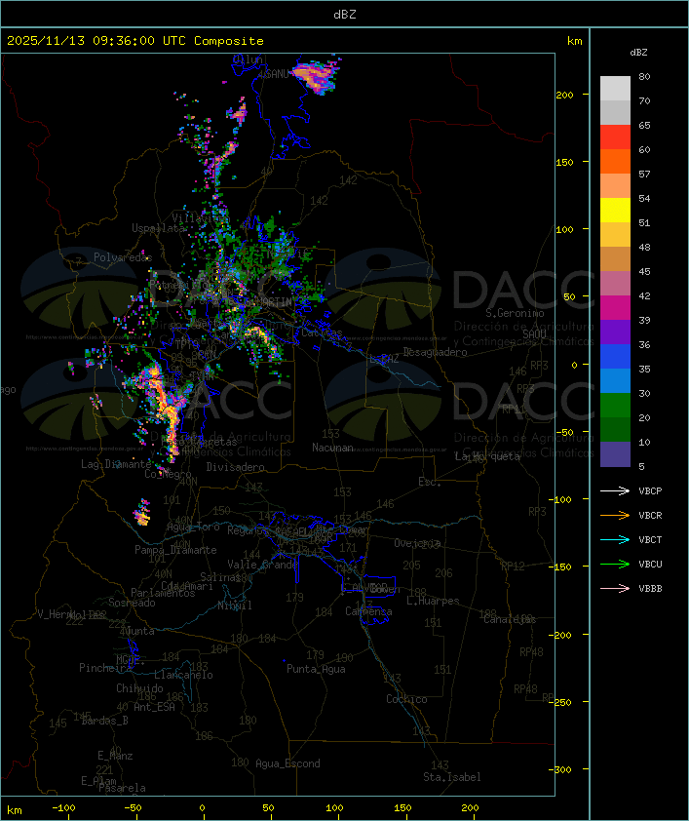Click the VBCP legend label
689x821 pixels.
coord(650,490)
